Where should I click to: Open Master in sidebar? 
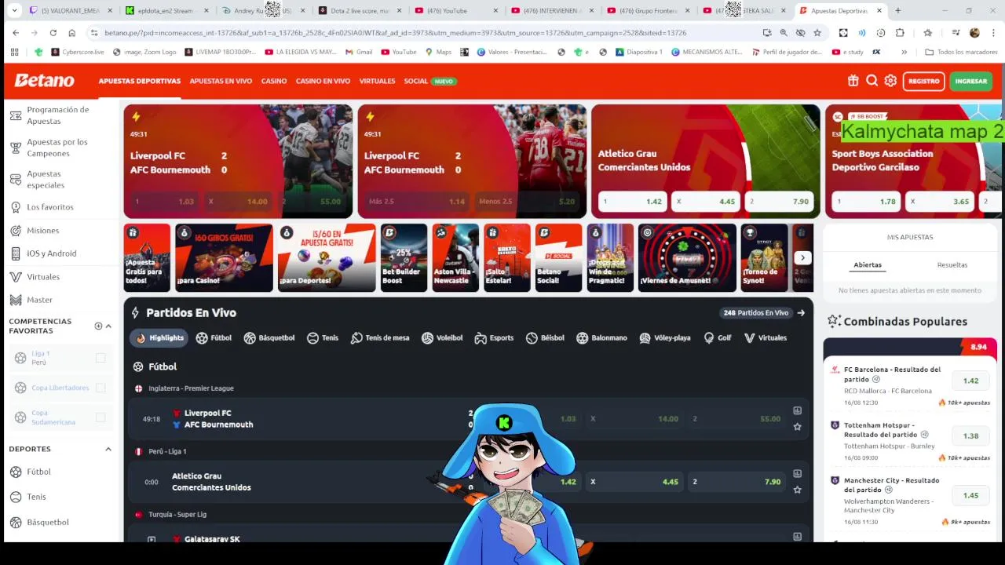pos(39,300)
